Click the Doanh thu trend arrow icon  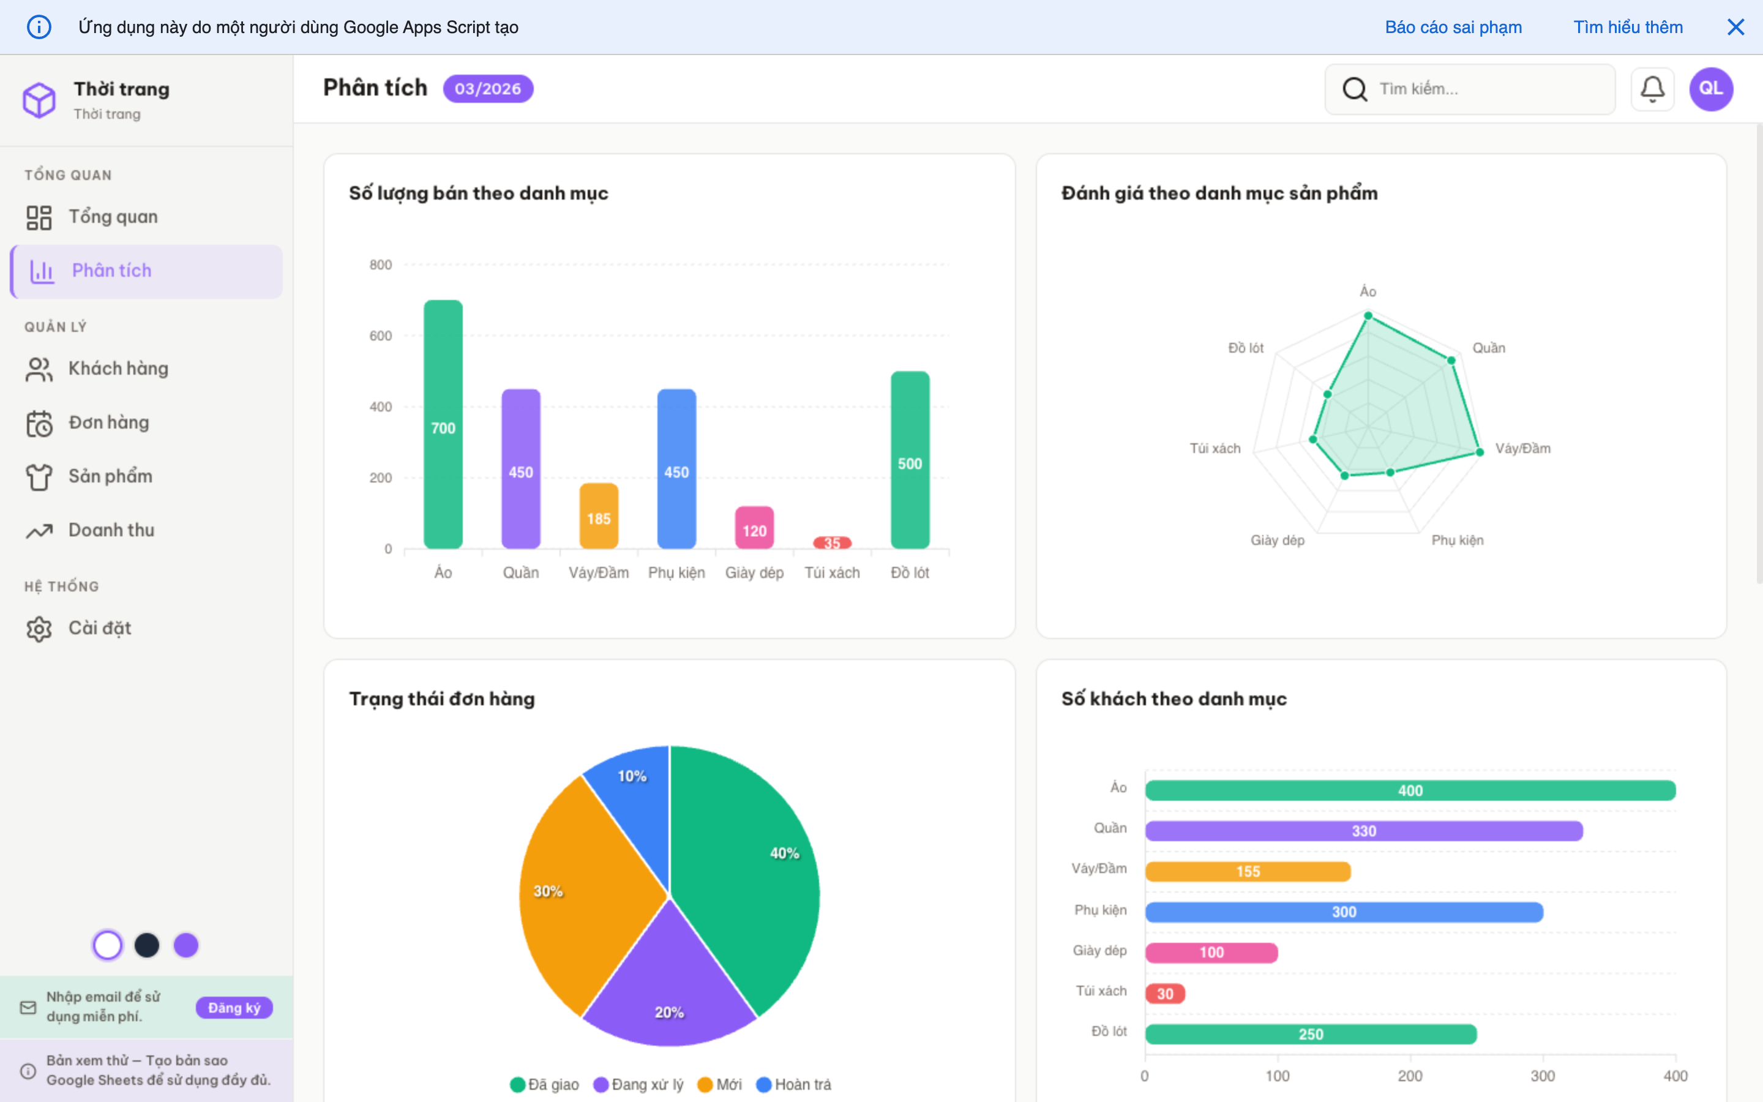tap(39, 531)
